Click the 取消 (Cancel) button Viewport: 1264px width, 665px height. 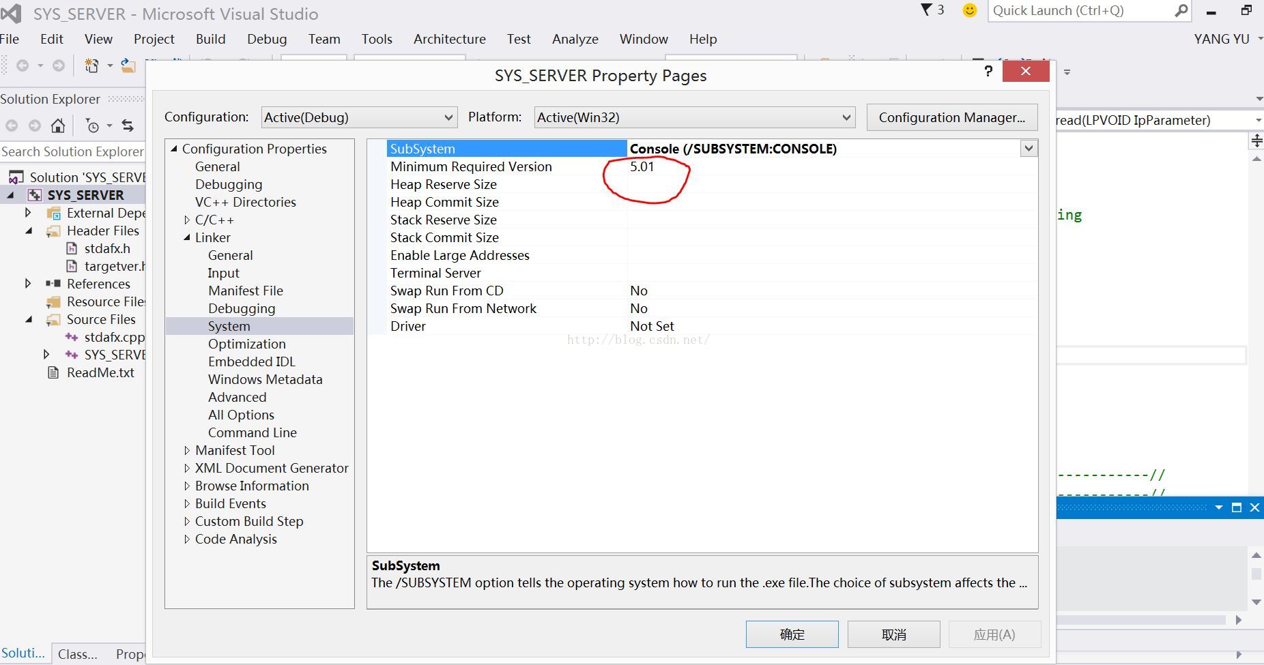tap(894, 634)
